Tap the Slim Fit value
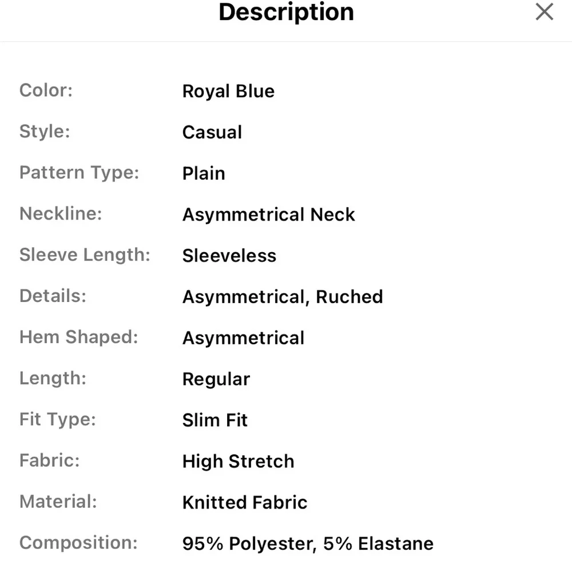The width and height of the screenshot is (572, 572). pos(215,420)
